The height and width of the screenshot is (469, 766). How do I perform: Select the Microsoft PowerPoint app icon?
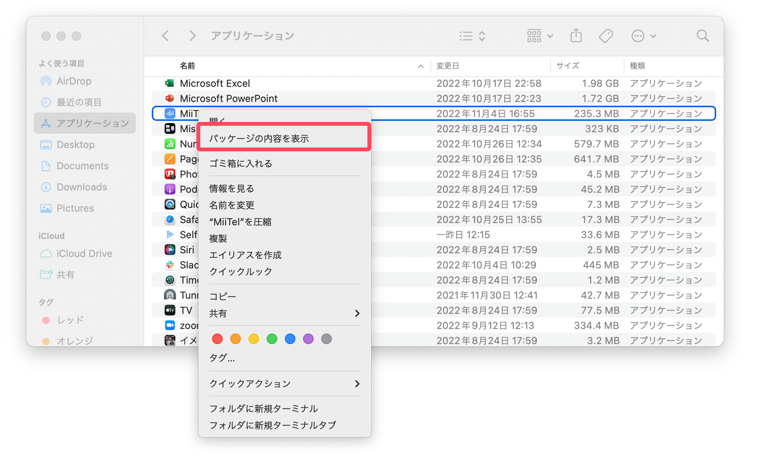tap(170, 98)
